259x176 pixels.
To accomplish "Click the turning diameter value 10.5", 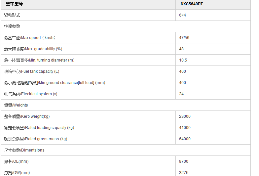I will pos(183,60).
